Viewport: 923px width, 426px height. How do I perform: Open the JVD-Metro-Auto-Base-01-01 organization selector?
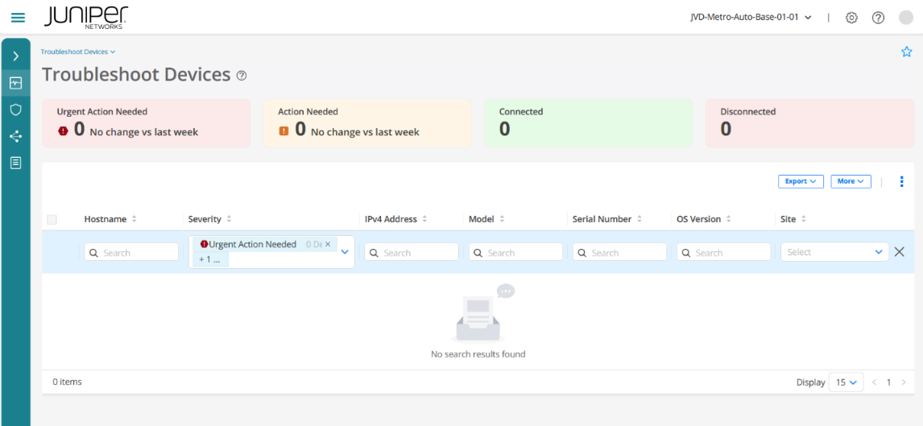coord(751,17)
